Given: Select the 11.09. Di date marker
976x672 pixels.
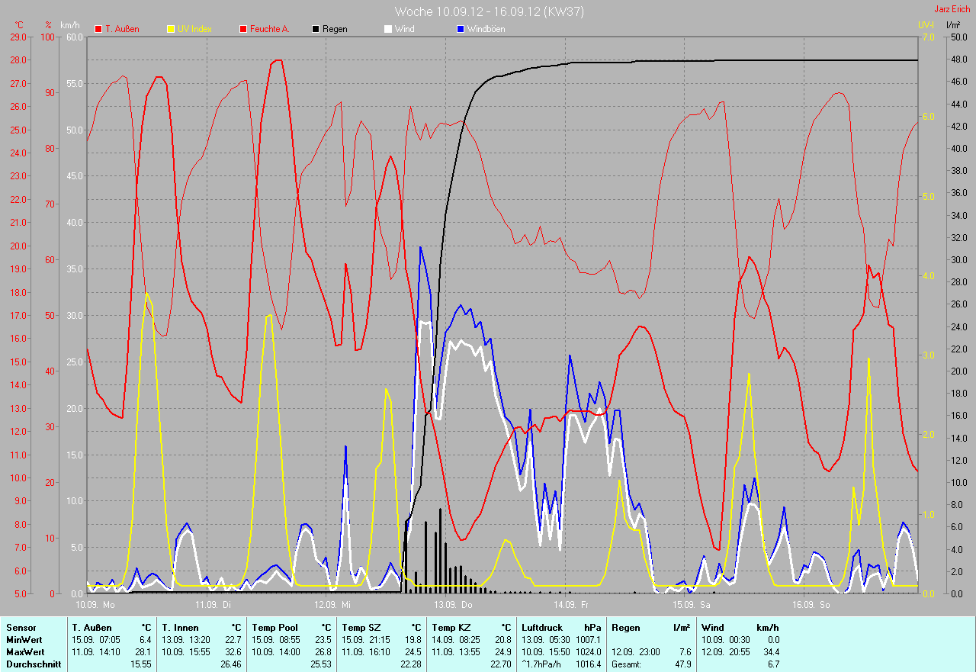Looking at the screenshot, I should click(213, 604).
